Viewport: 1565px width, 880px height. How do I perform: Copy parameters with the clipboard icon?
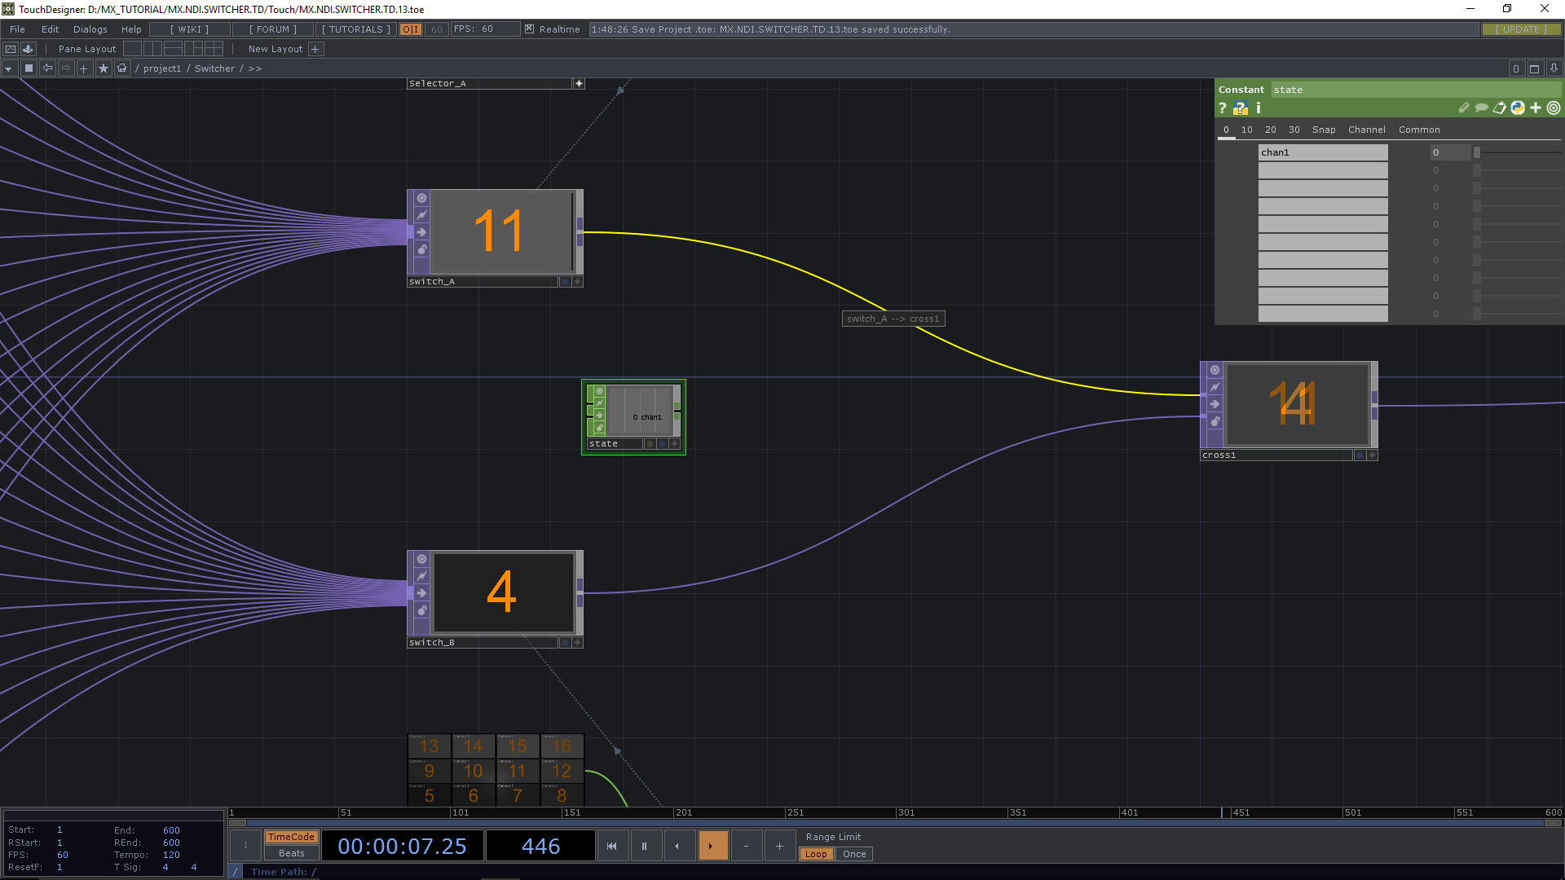pyautogui.click(x=1500, y=108)
